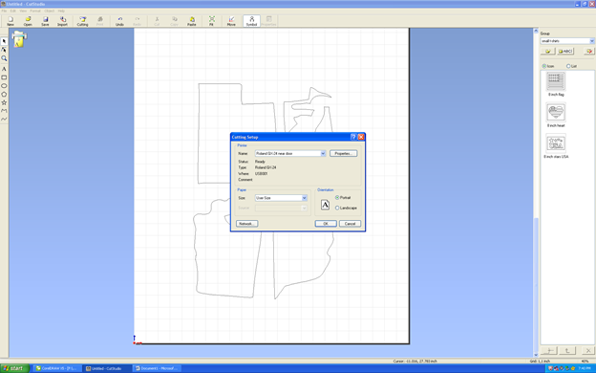Viewport: 596px width, 373px height.
Task: Click the Open toolbar icon
Action: pos(28,21)
